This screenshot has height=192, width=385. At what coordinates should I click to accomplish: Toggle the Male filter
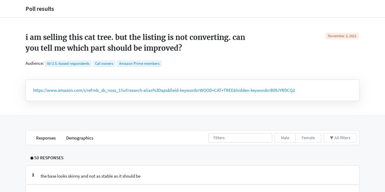[285, 138]
